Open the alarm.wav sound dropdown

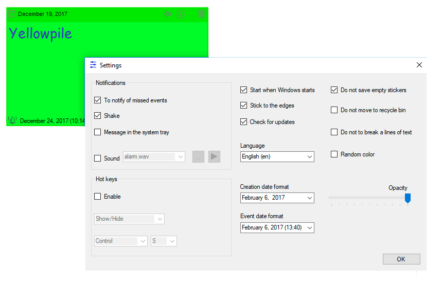[x=154, y=156]
